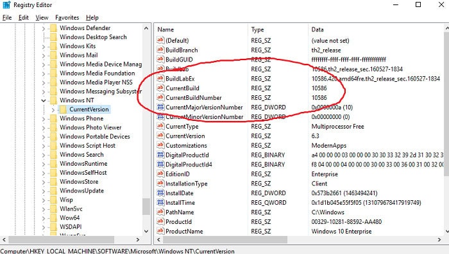The height and width of the screenshot is (254, 449).
Task: Expand the Windows Search tree node
Action: [44, 155]
